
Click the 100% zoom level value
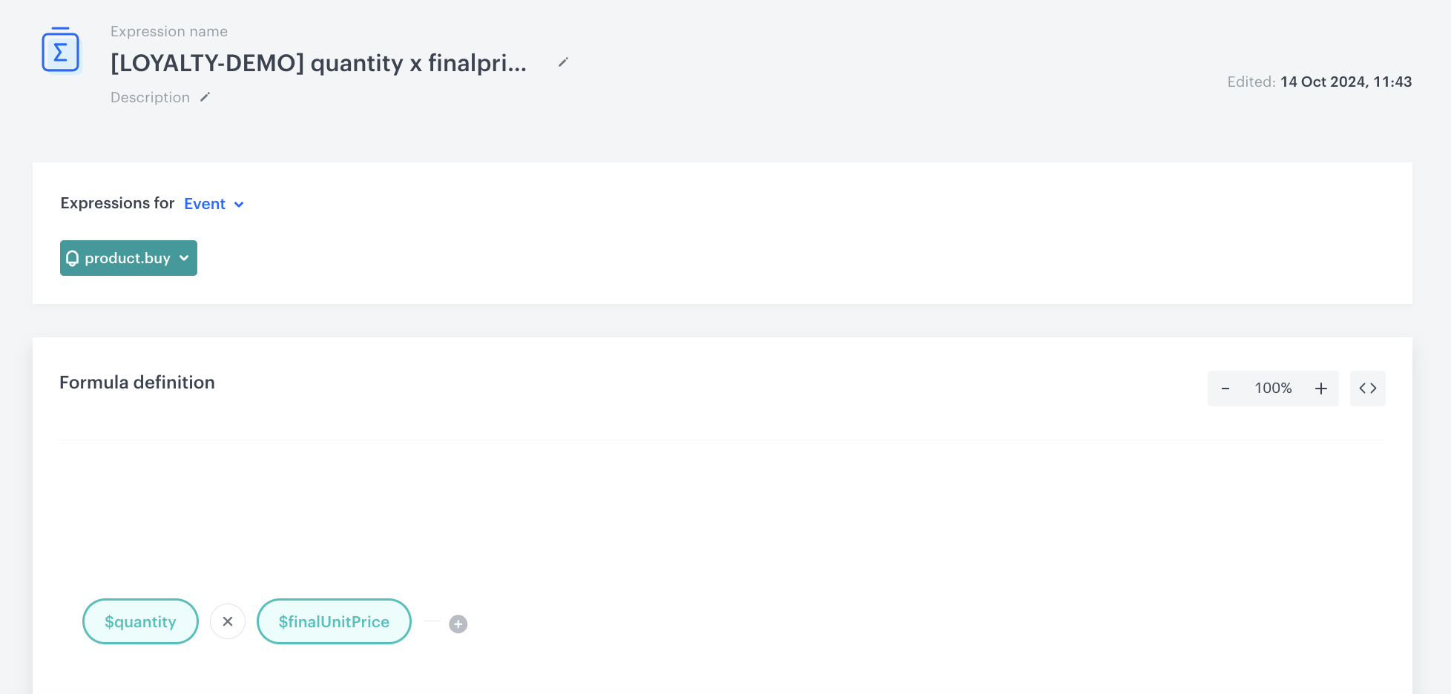pyautogui.click(x=1273, y=389)
